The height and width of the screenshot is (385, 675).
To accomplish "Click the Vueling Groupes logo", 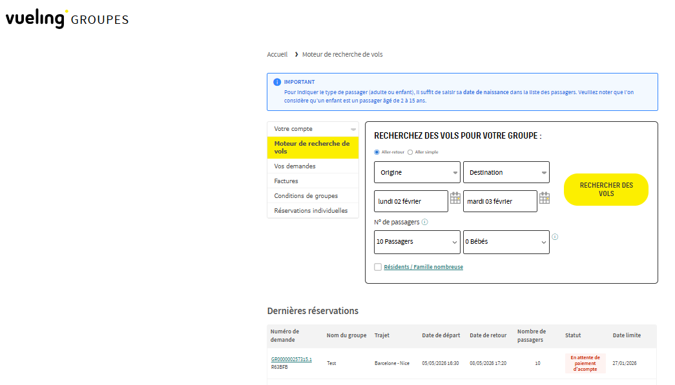I will click(x=67, y=19).
